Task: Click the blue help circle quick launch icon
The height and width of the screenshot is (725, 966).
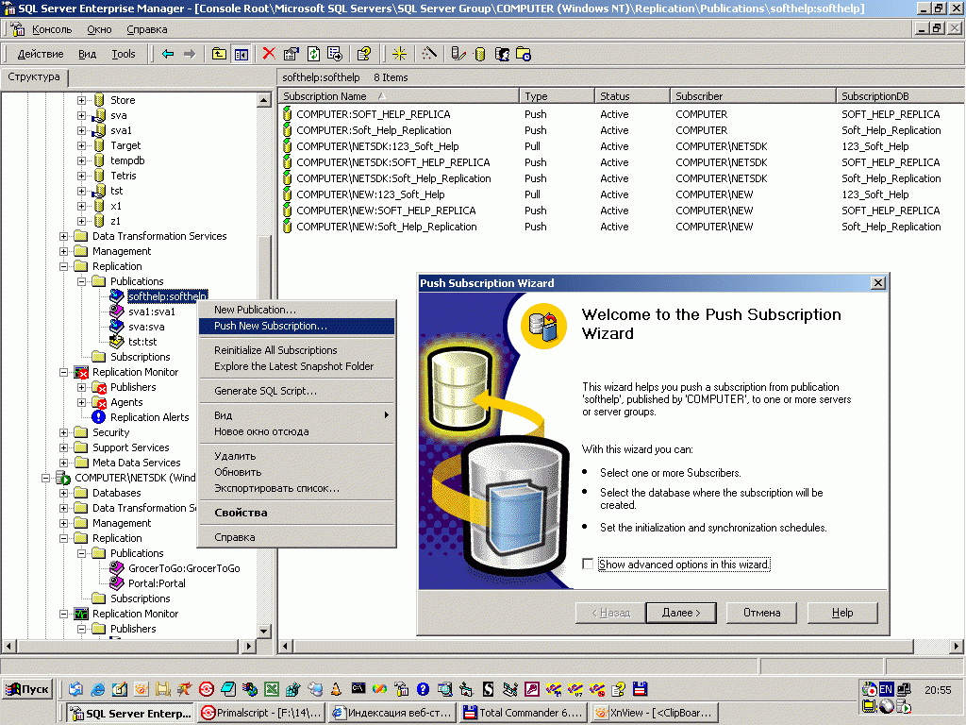Action: click(423, 689)
